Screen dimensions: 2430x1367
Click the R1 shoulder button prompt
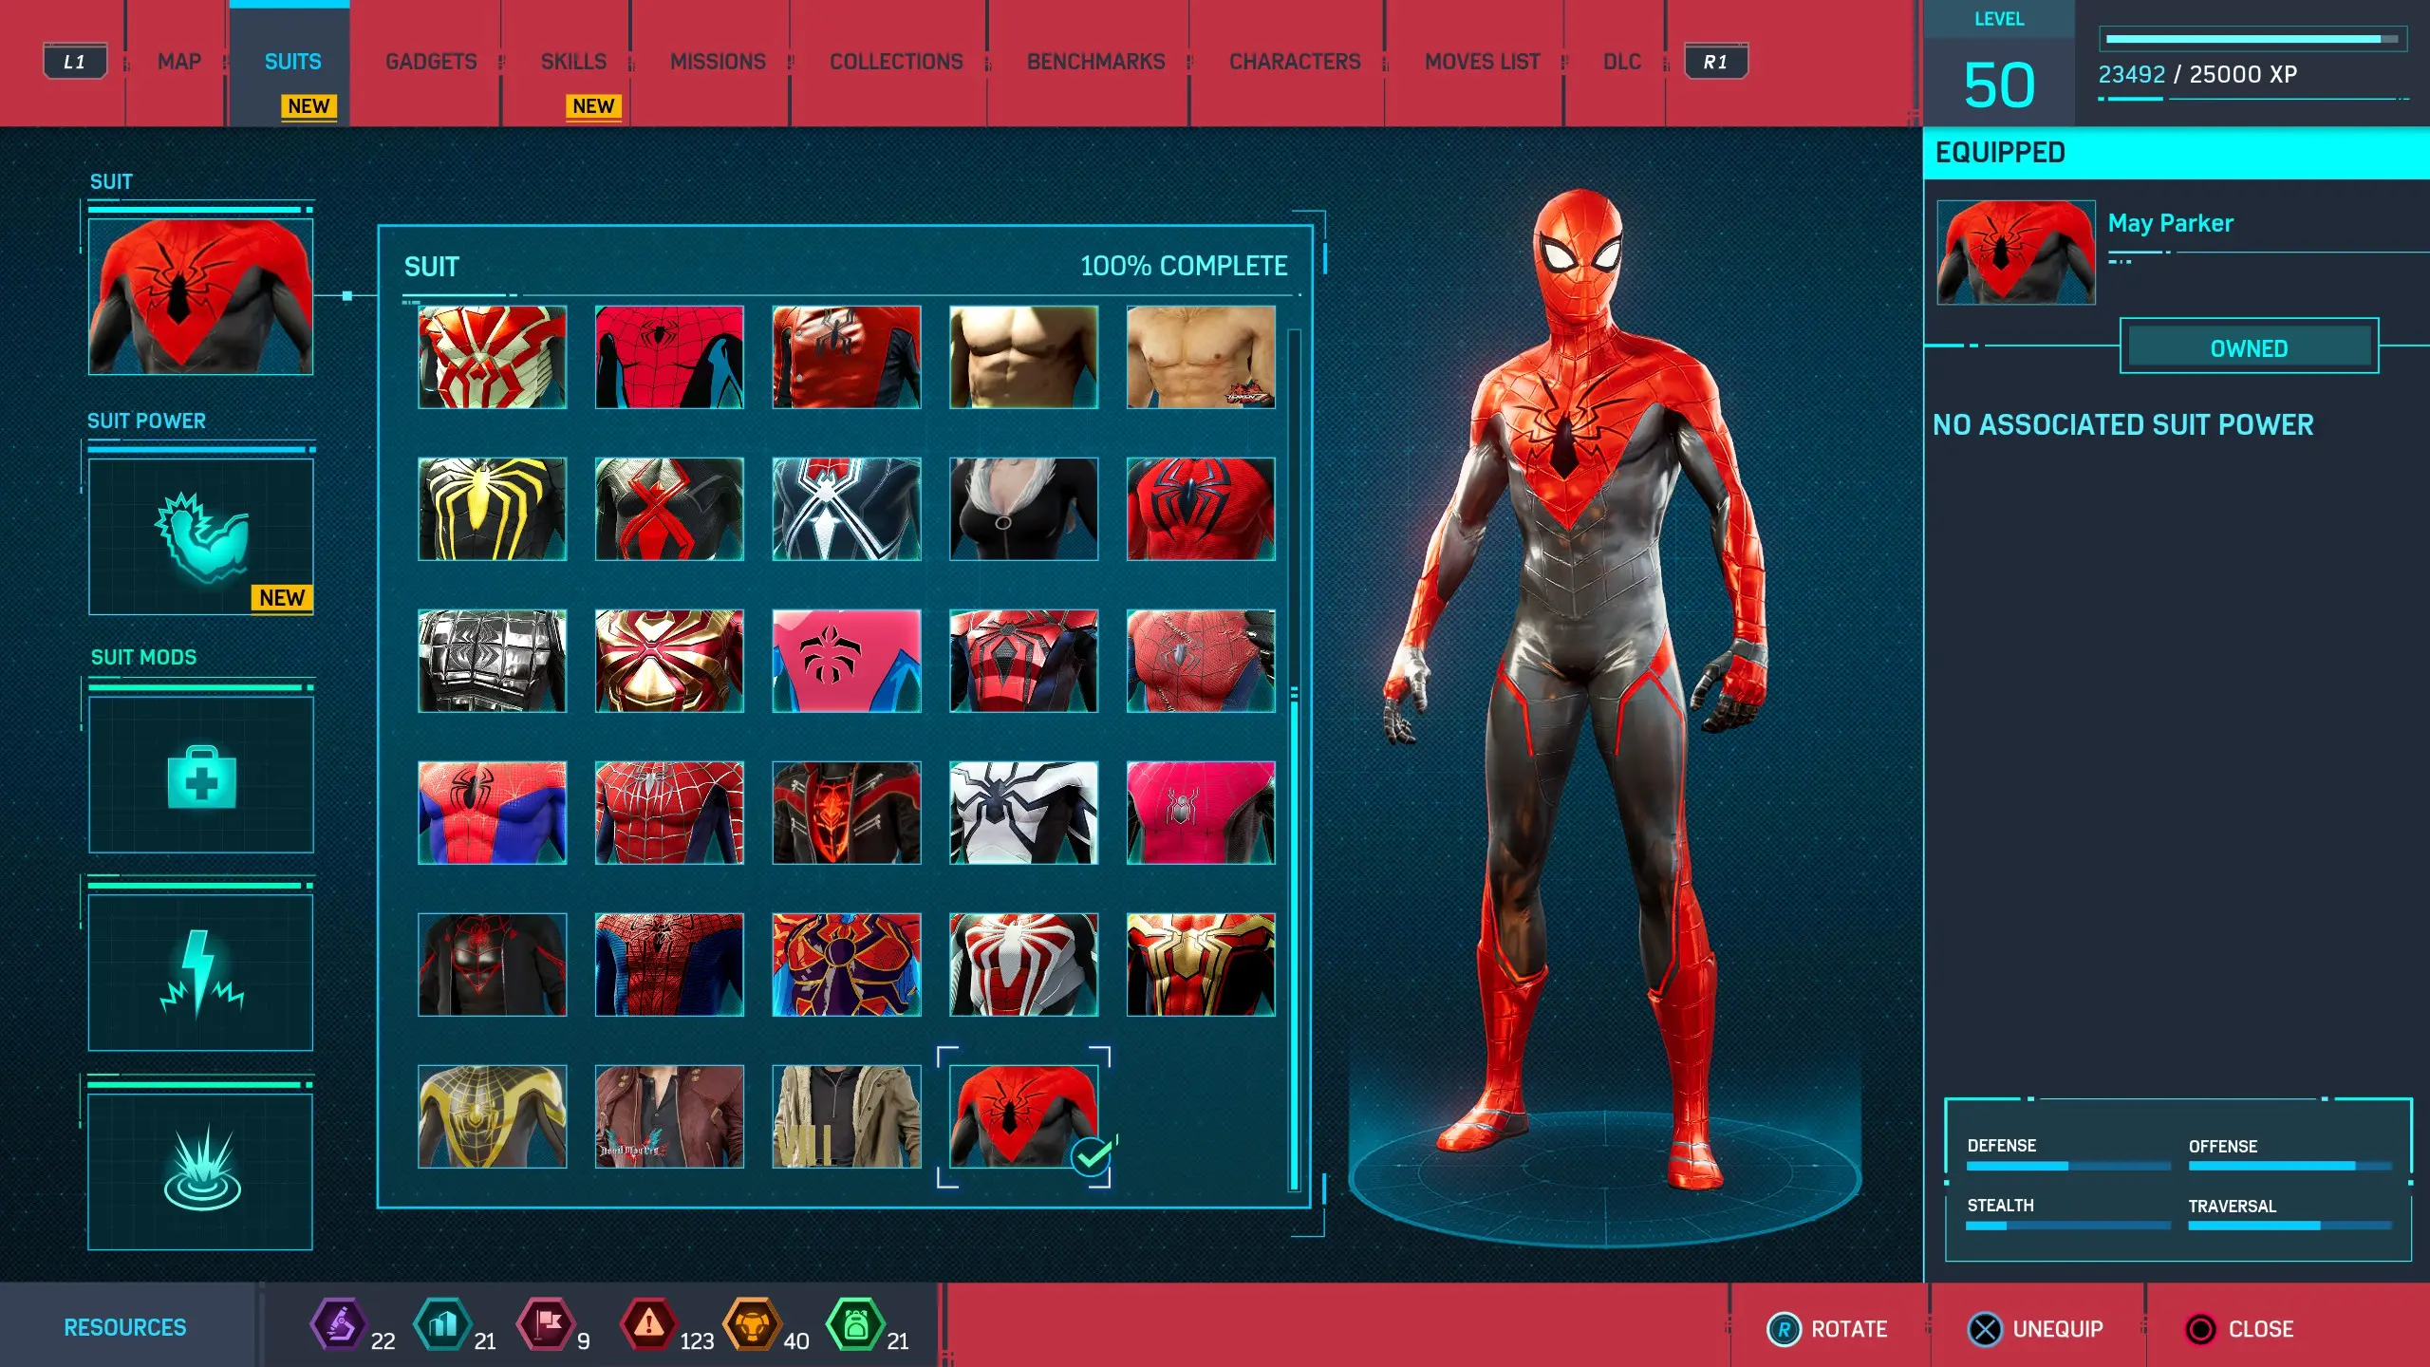pos(1715,62)
